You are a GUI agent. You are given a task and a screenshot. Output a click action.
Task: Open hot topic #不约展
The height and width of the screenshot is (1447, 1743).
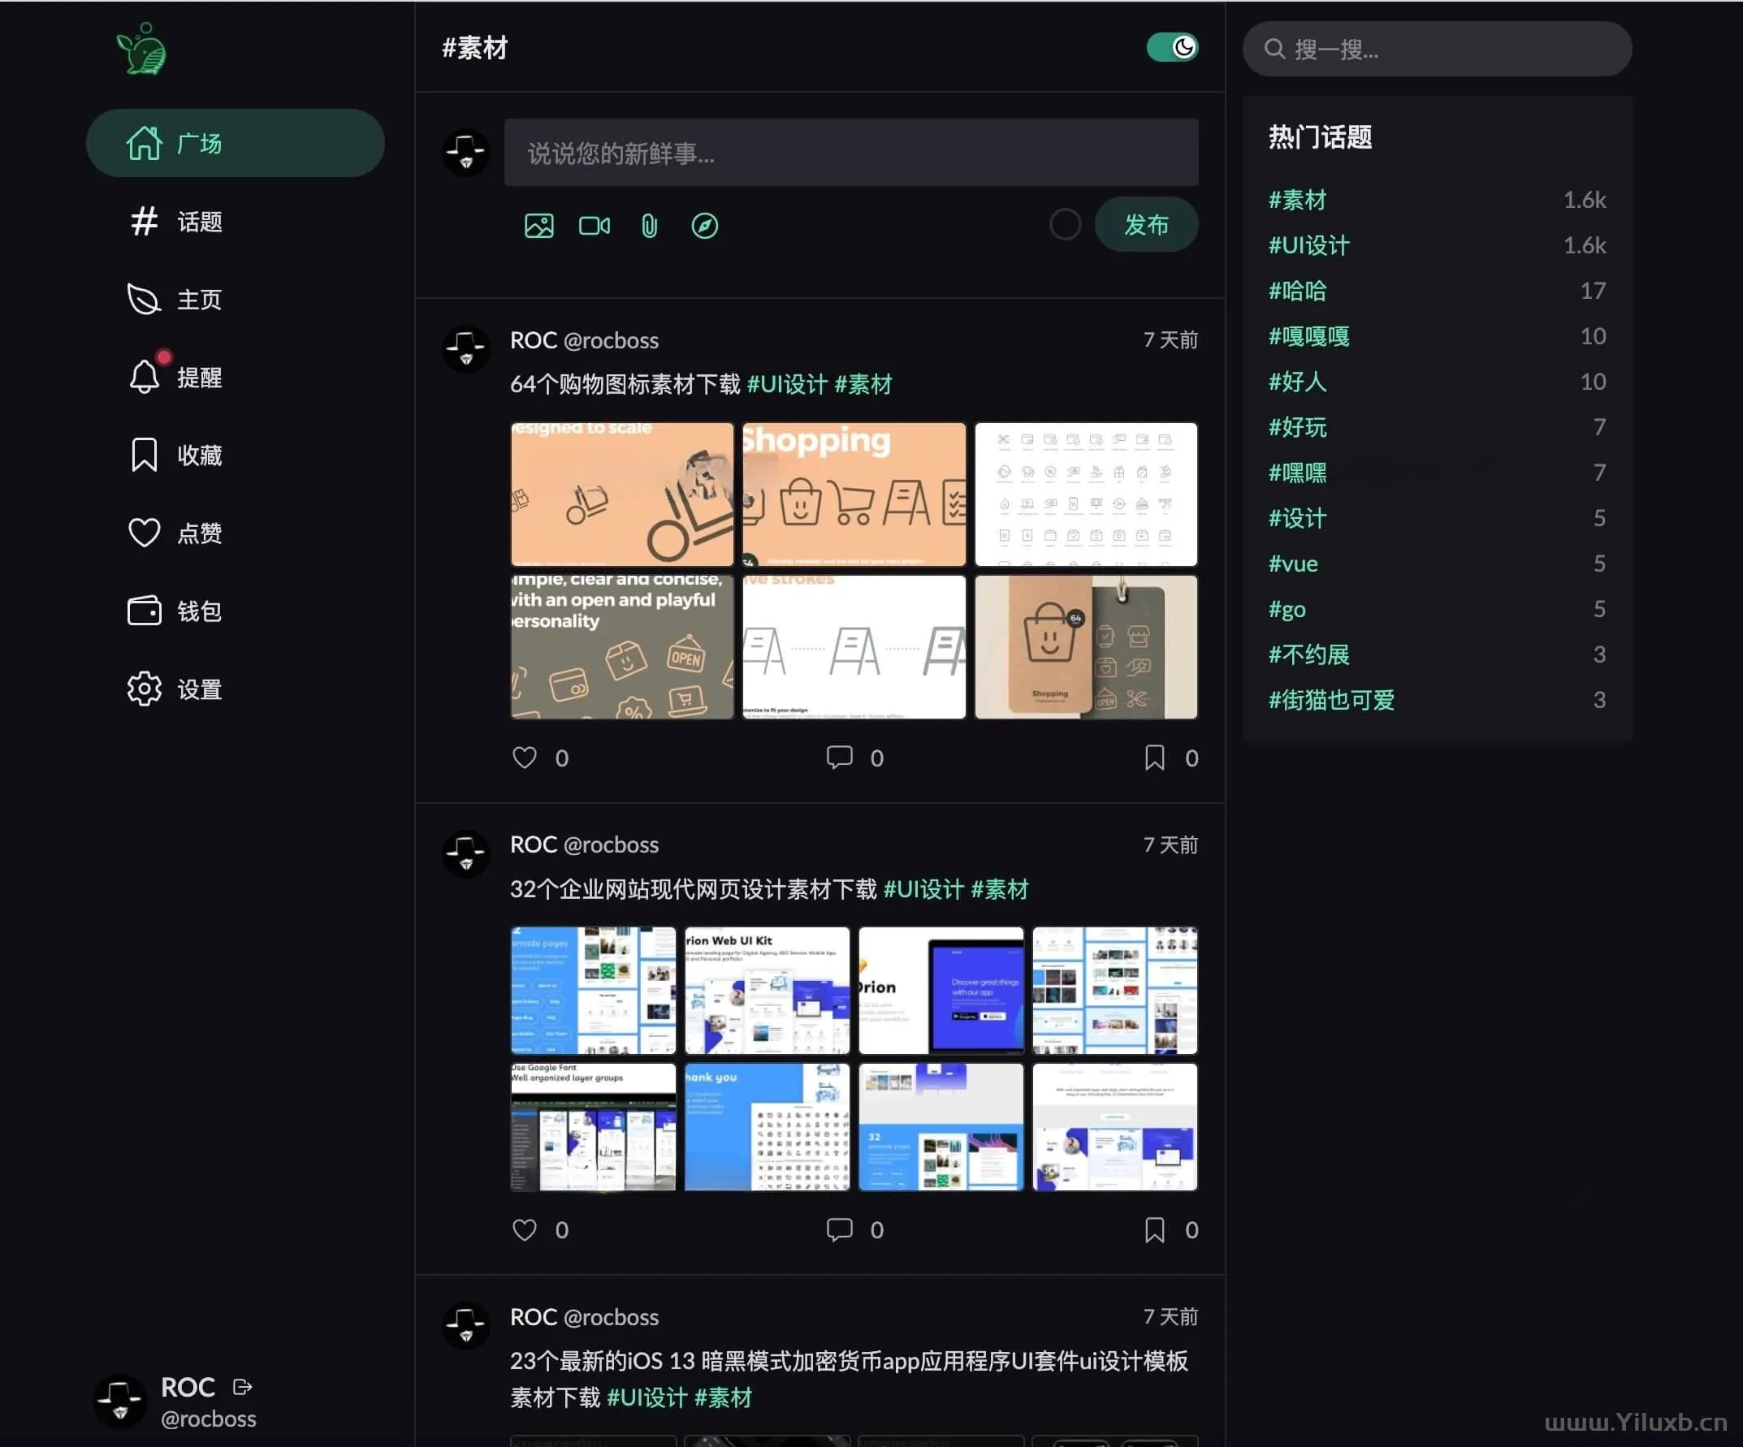tap(1309, 654)
